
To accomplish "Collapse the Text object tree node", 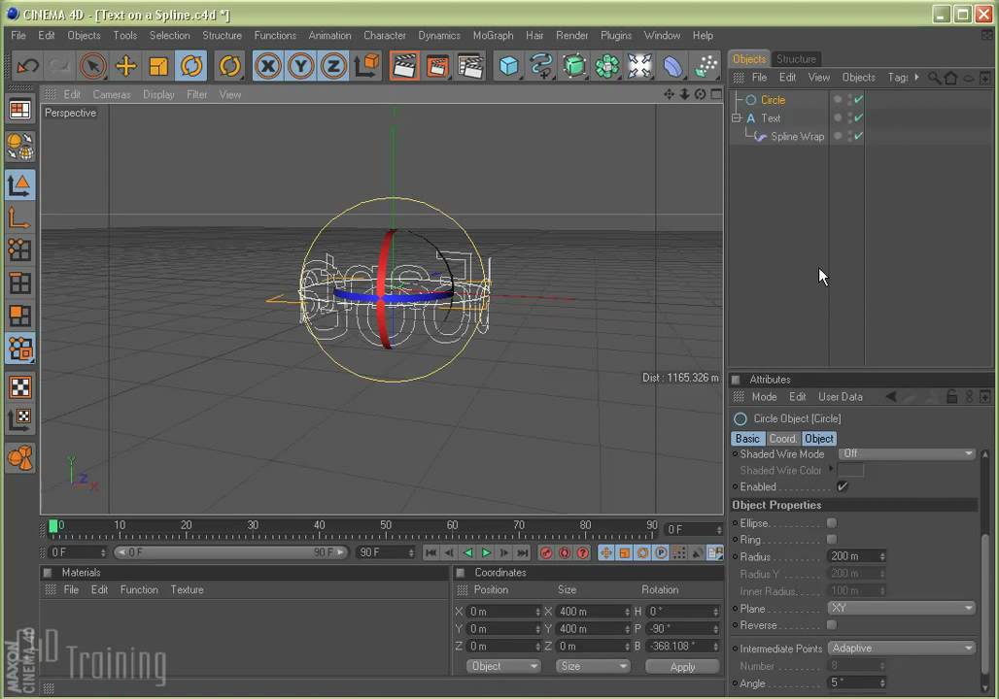I will coord(736,118).
